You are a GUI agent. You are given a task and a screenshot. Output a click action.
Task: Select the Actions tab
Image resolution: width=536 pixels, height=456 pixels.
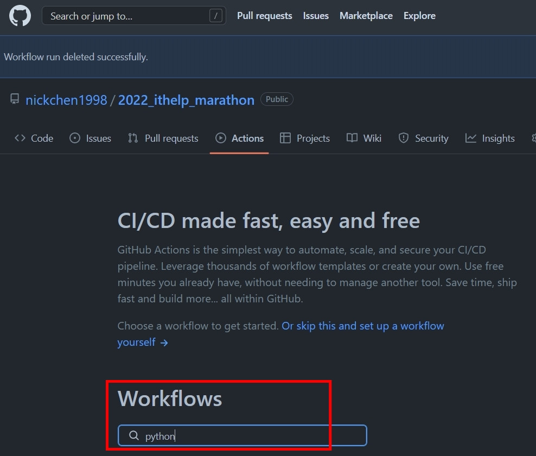[x=239, y=138]
